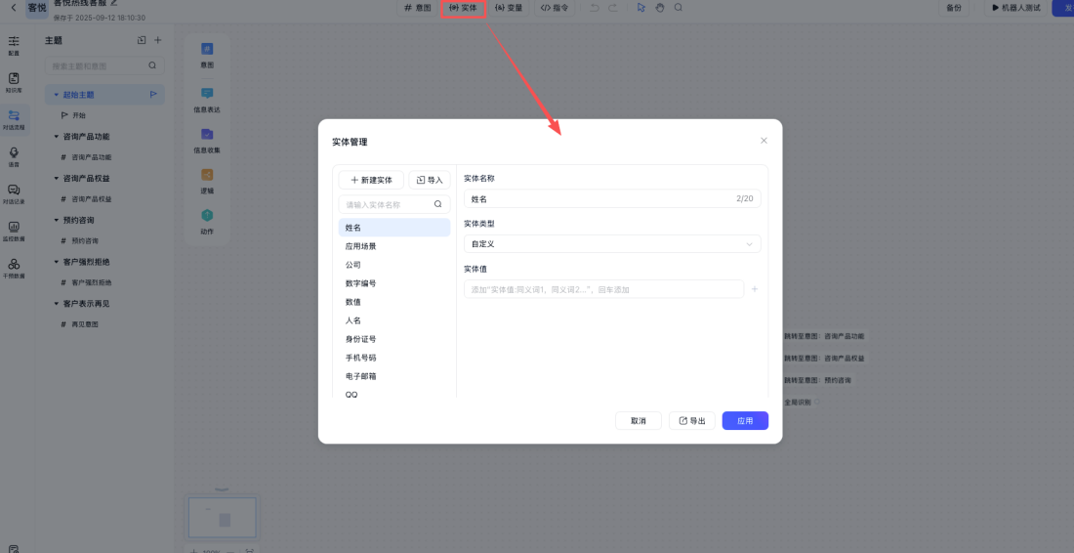Collapse the 咨询产品功能 topic group
Screen dimensions: 1074x553
(x=57, y=137)
